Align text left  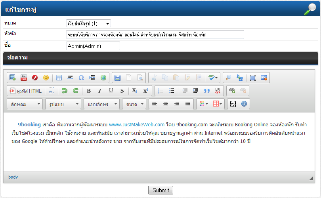(x=155, y=104)
